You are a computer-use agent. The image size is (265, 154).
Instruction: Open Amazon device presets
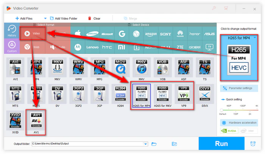click(151, 34)
